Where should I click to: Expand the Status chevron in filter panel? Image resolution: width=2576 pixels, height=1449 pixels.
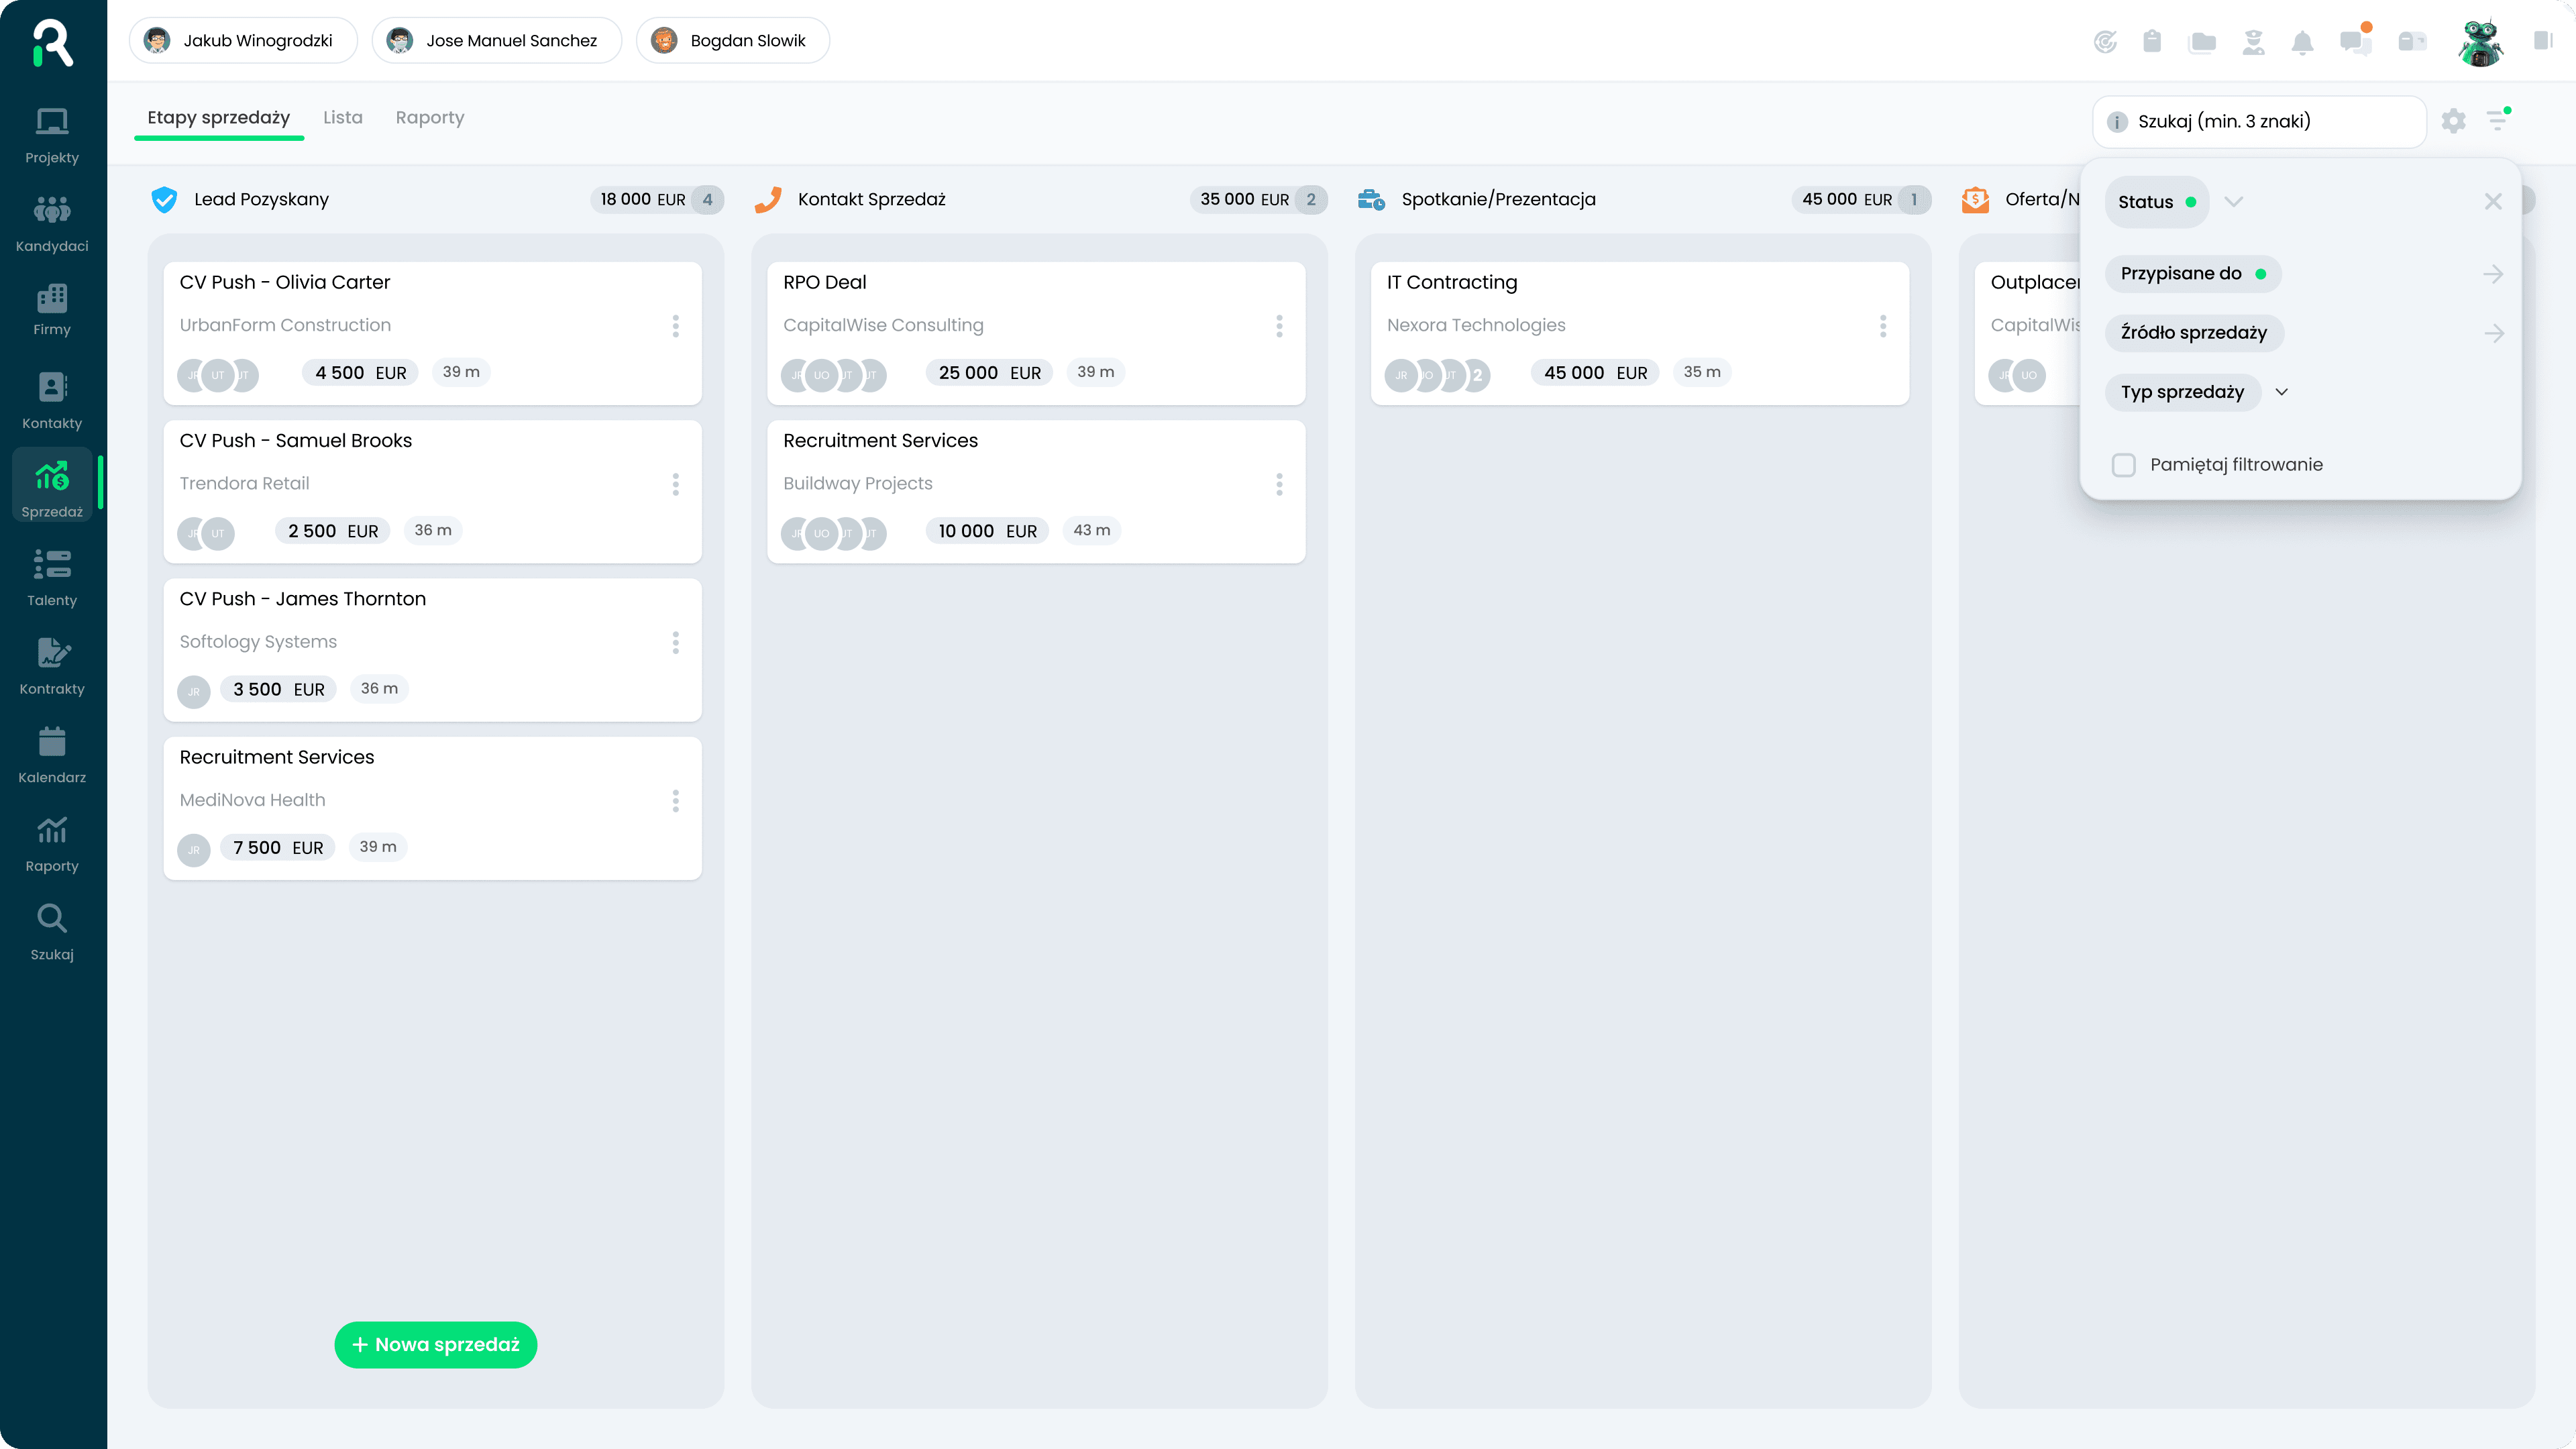click(2234, 202)
